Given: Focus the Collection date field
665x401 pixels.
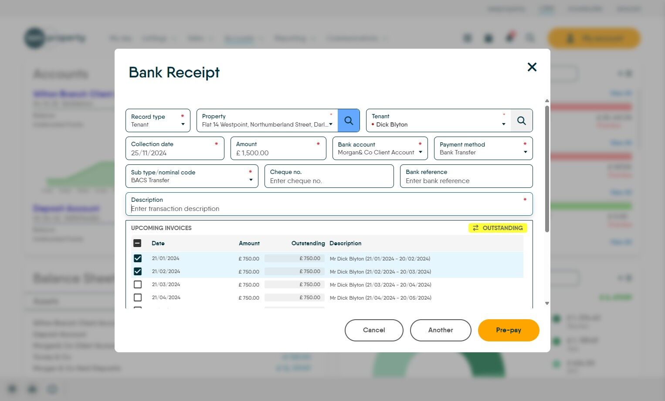Looking at the screenshot, I should point(175,148).
